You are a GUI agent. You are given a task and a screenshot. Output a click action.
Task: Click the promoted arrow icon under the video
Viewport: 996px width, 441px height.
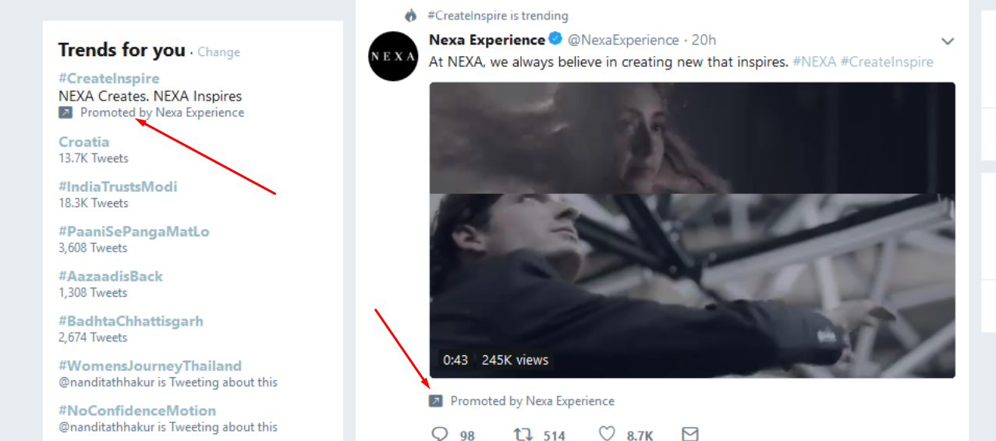[x=436, y=401]
